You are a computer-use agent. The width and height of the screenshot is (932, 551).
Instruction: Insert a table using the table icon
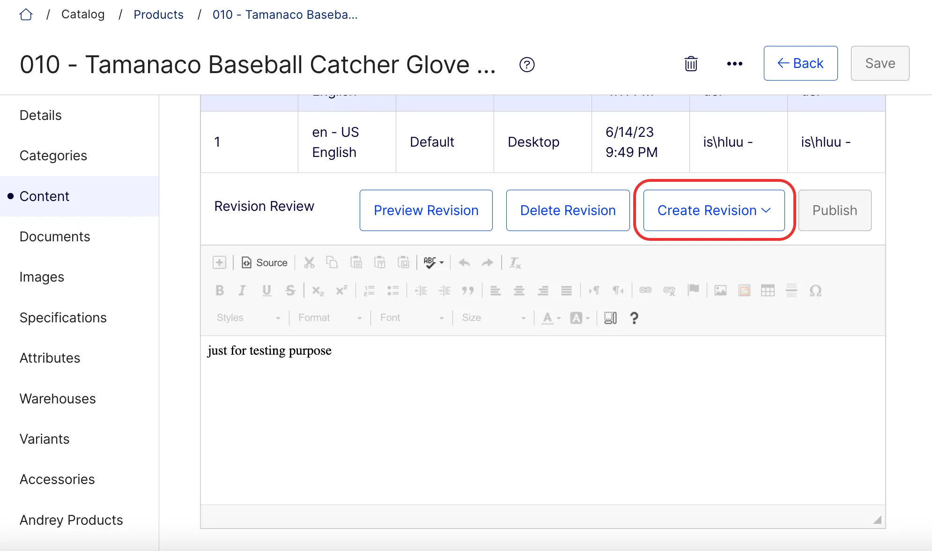(768, 290)
